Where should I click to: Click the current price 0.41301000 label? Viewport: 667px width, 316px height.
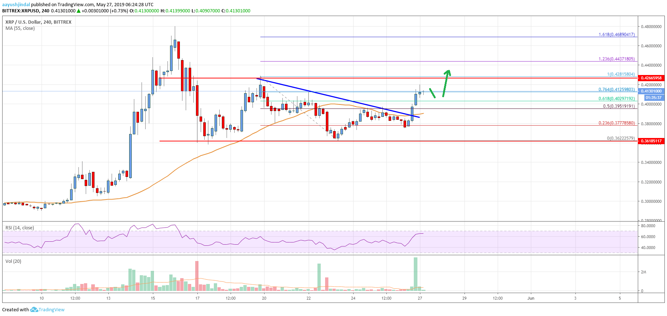click(651, 91)
